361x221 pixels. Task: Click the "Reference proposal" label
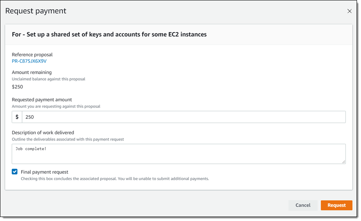[x=32, y=55]
